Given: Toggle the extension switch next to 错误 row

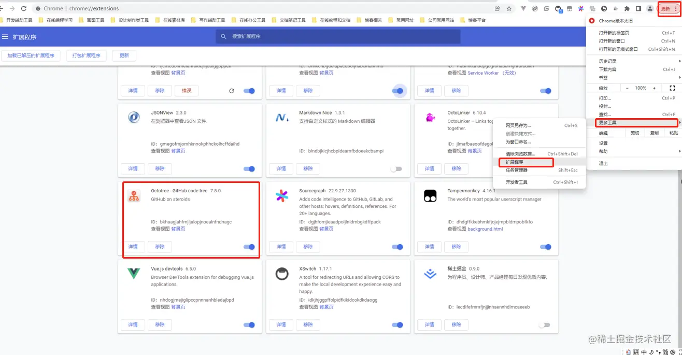Looking at the screenshot, I should coord(249,91).
